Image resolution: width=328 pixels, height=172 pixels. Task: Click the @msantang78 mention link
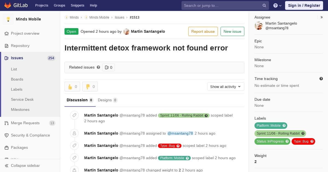180,133
